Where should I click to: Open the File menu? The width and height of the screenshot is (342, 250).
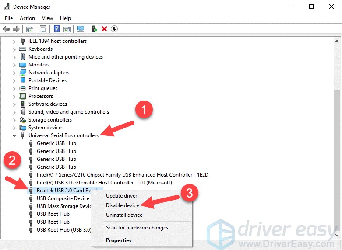9,18
